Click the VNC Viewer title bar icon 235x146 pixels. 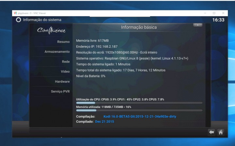(x=15, y=13)
